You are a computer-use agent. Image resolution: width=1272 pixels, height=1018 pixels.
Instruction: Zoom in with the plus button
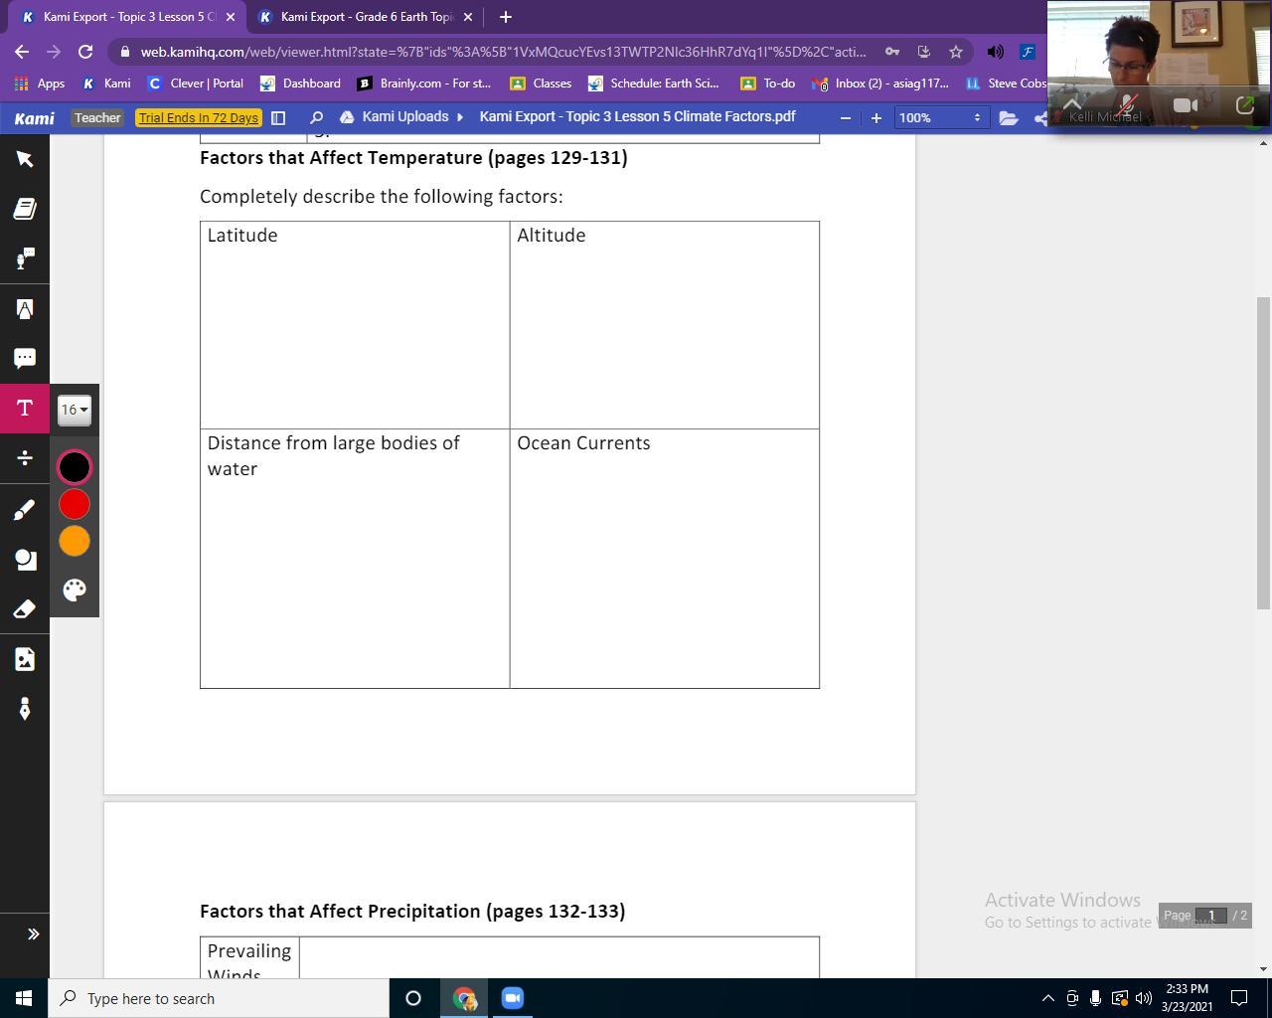click(875, 117)
